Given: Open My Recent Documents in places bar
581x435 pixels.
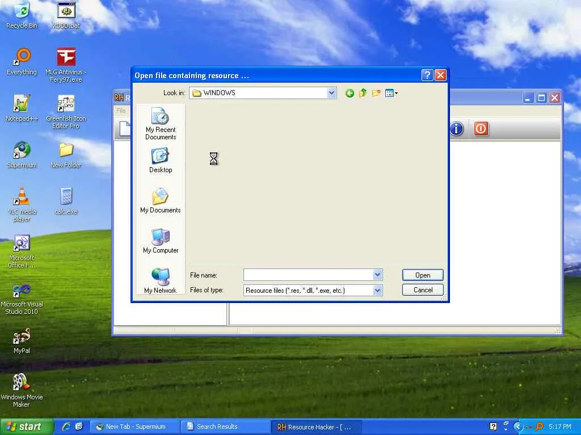Looking at the screenshot, I should 161,123.
